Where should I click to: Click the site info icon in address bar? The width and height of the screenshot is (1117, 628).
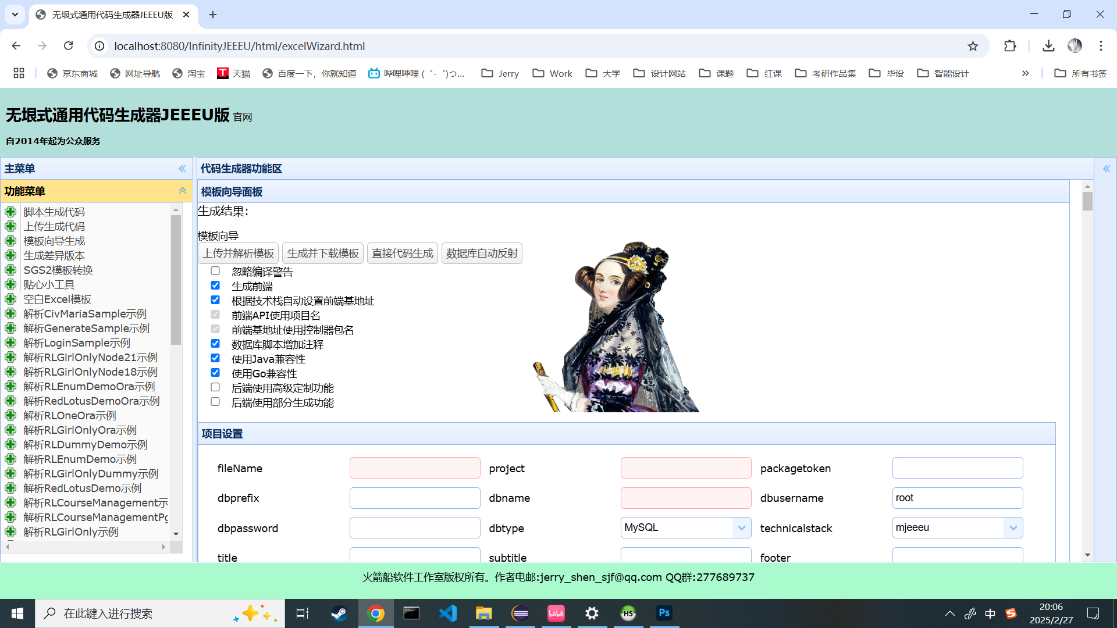pos(99,47)
